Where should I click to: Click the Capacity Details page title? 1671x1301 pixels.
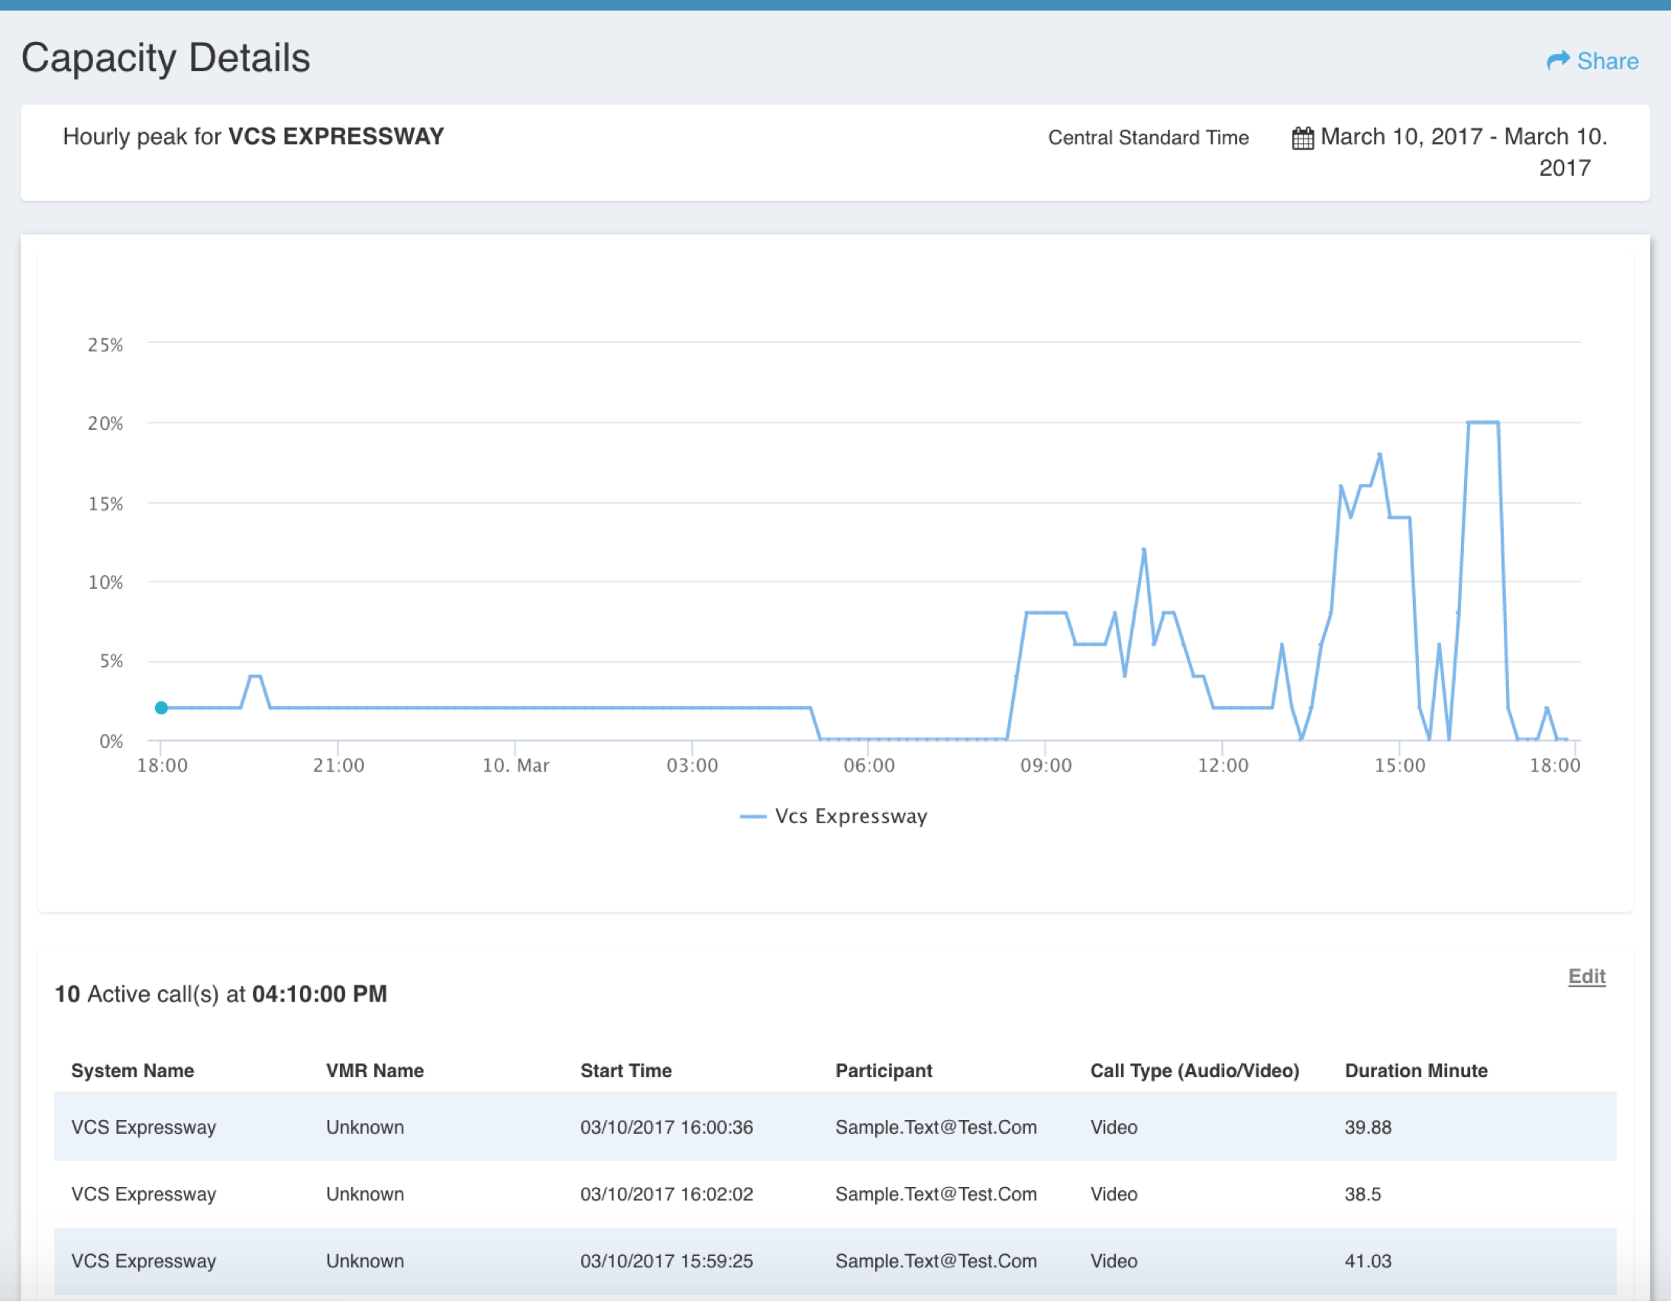tap(166, 58)
